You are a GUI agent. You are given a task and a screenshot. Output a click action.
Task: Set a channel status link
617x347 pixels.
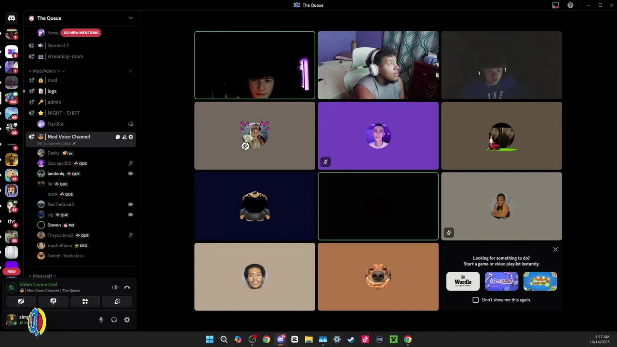click(56, 143)
